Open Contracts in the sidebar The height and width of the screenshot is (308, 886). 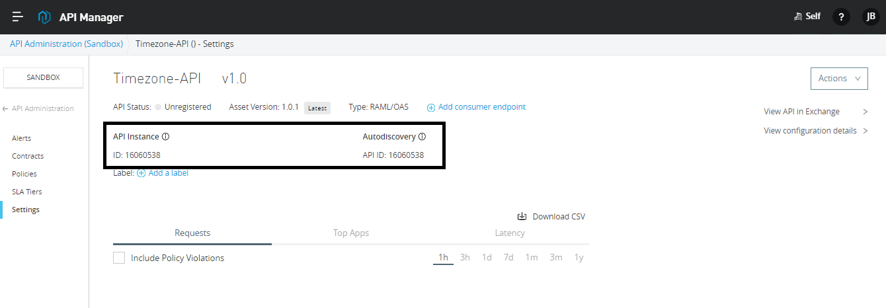click(28, 156)
